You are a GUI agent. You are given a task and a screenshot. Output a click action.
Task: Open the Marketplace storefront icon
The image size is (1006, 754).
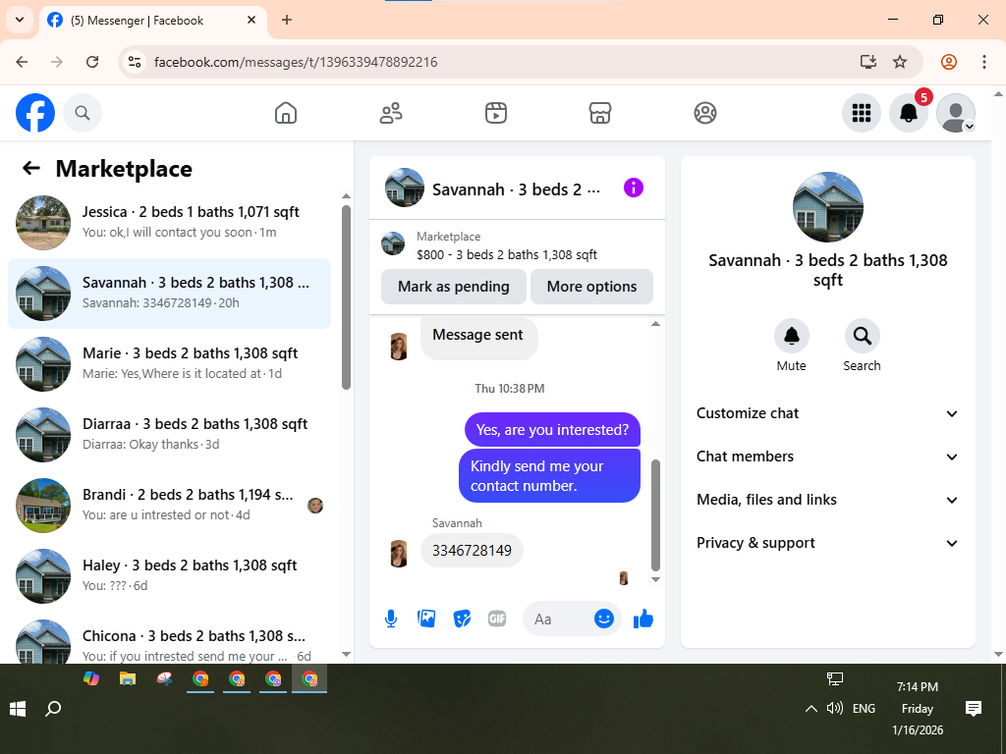[x=600, y=113]
